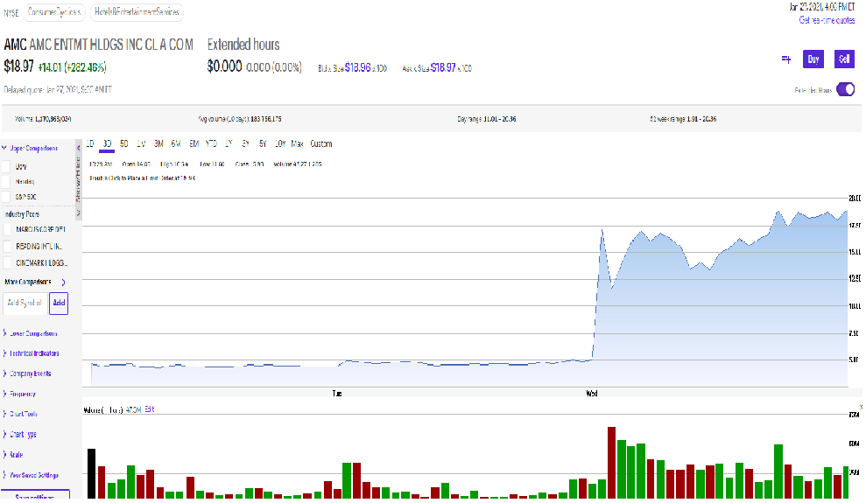866x503 pixels.
Task: Click the Wed spike peak on price chart
Action: (x=602, y=230)
